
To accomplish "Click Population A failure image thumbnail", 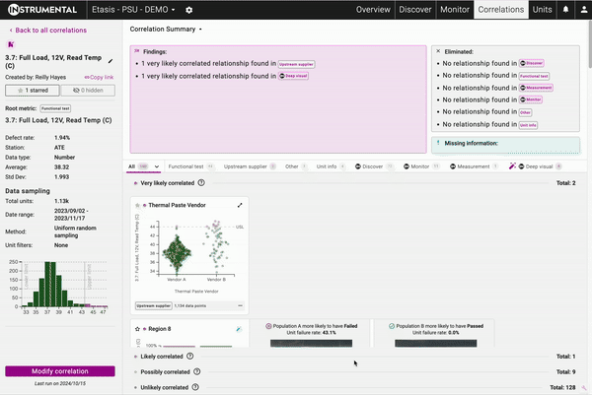I will pos(311,343).
